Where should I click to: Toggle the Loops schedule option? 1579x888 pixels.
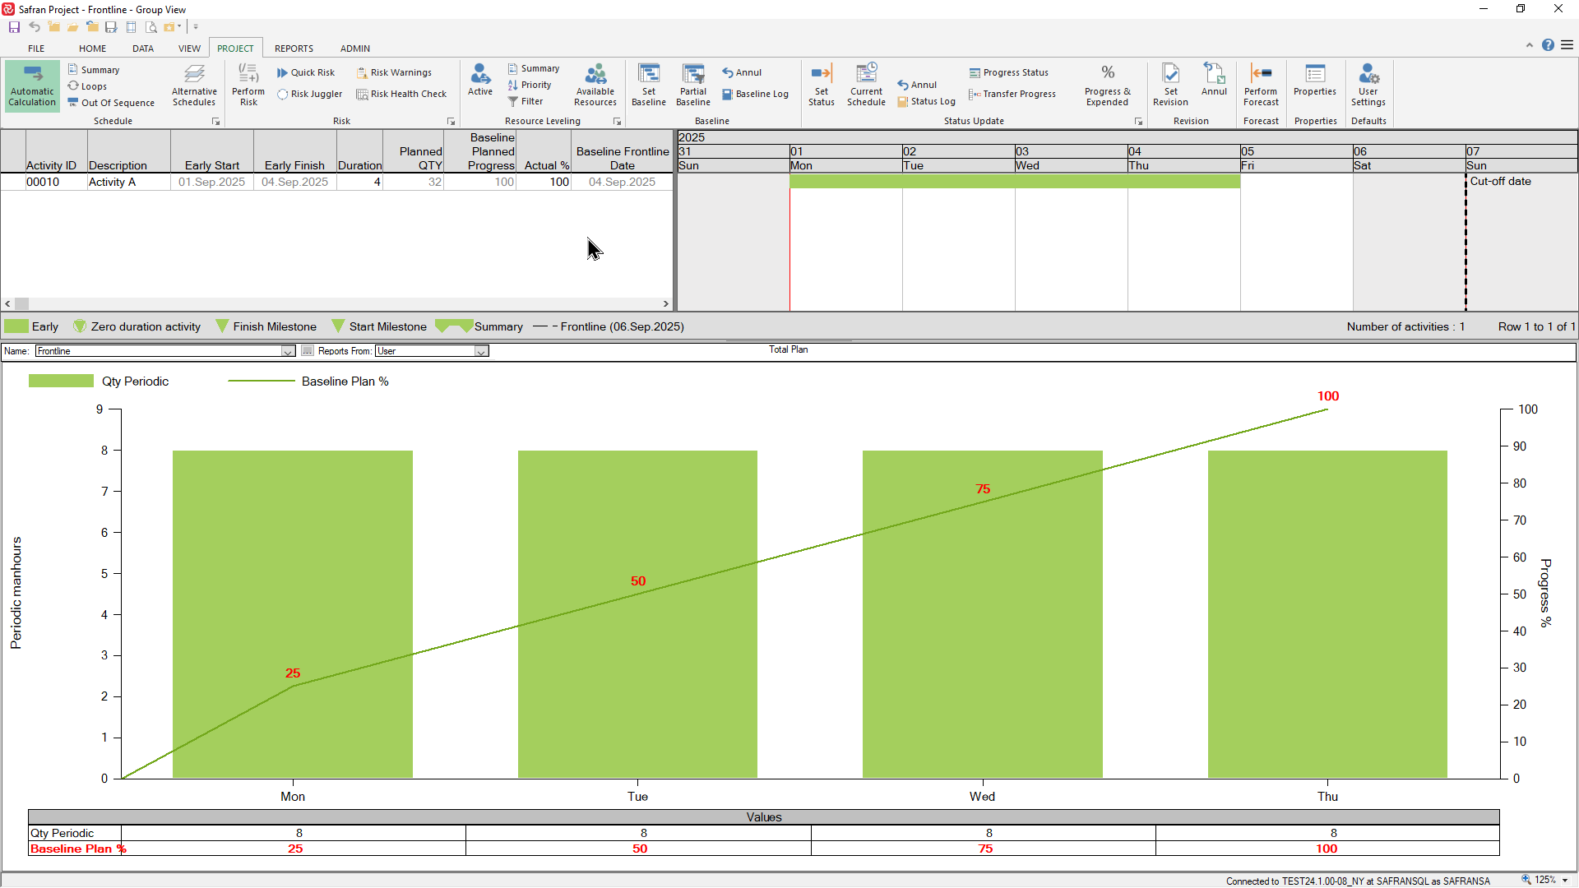[87, 86]
